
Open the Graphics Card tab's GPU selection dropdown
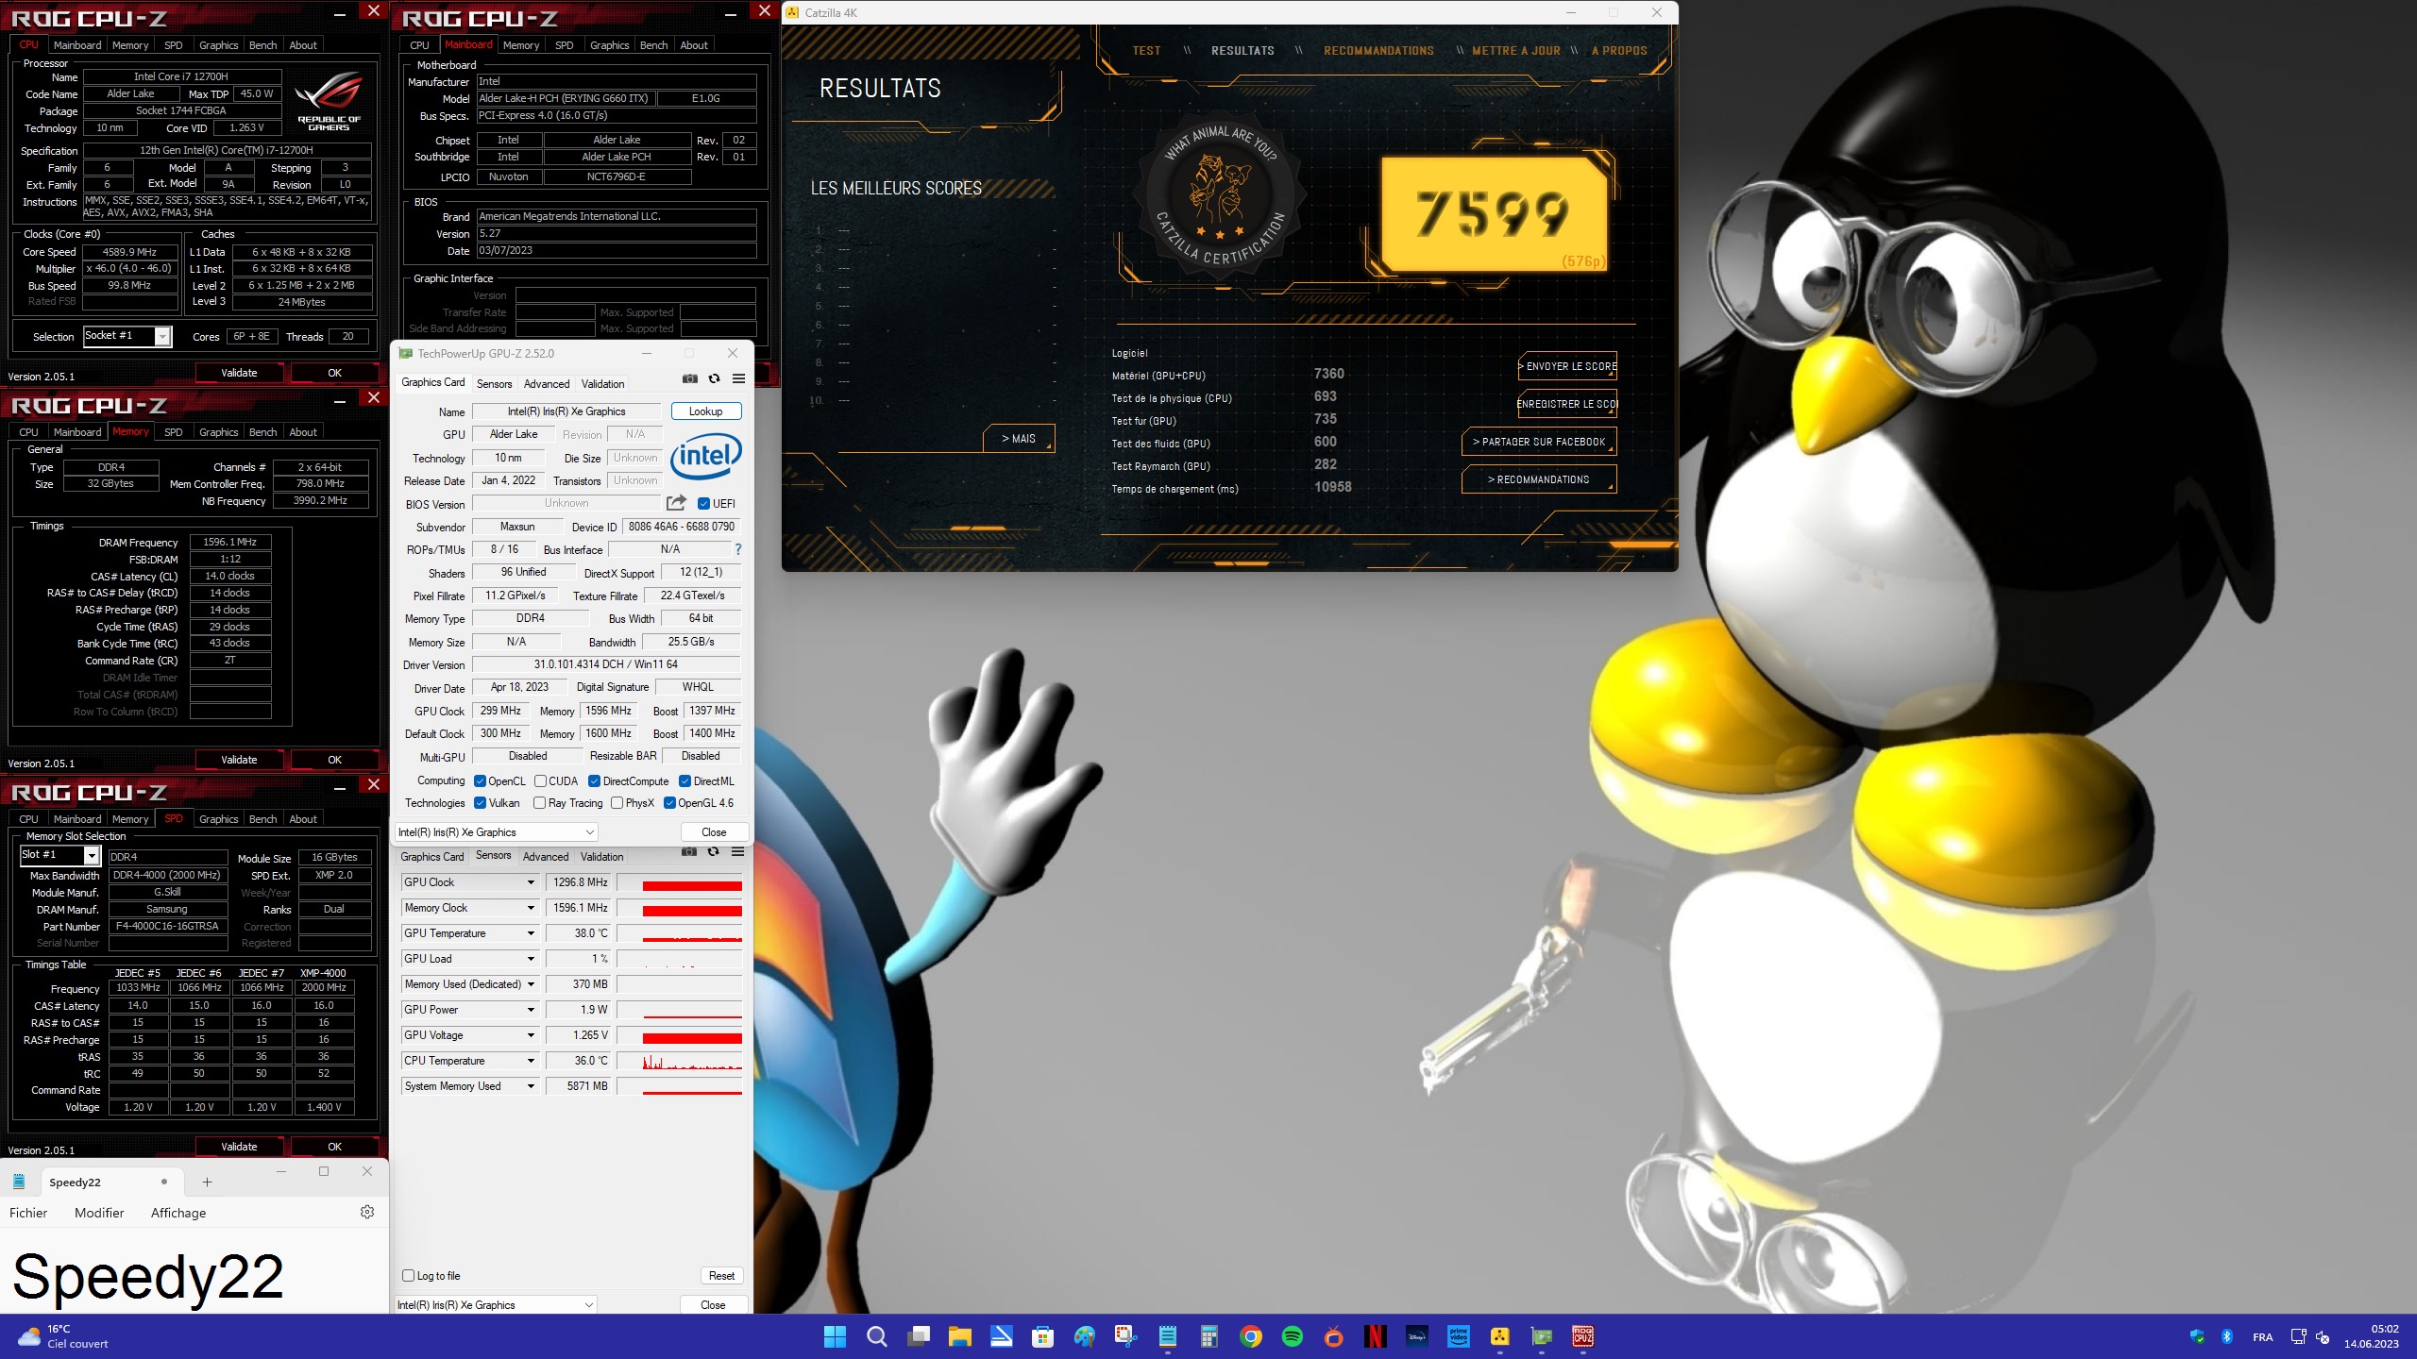(496, 831)
